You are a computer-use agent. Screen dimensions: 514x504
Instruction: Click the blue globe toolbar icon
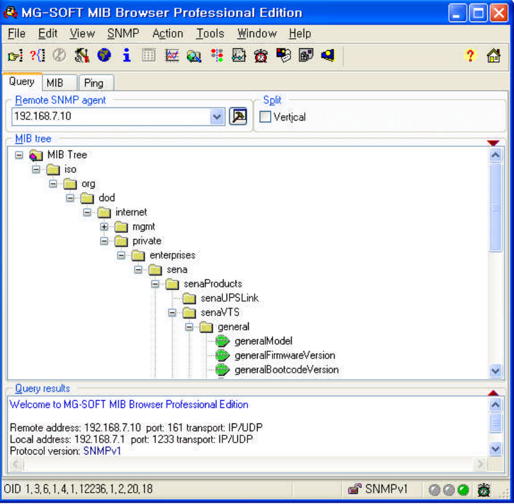pos(104,55)
